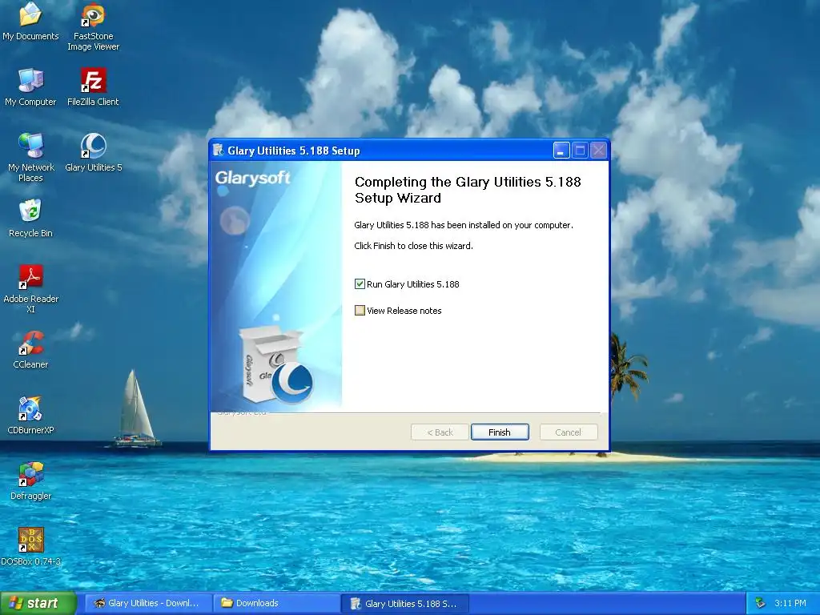The image size is (820, 615).
Task: Click the setup dialog title bar icon
Action: tap(218, 151)
